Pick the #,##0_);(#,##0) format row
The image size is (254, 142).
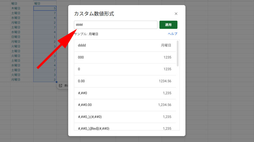coord(125,117)
